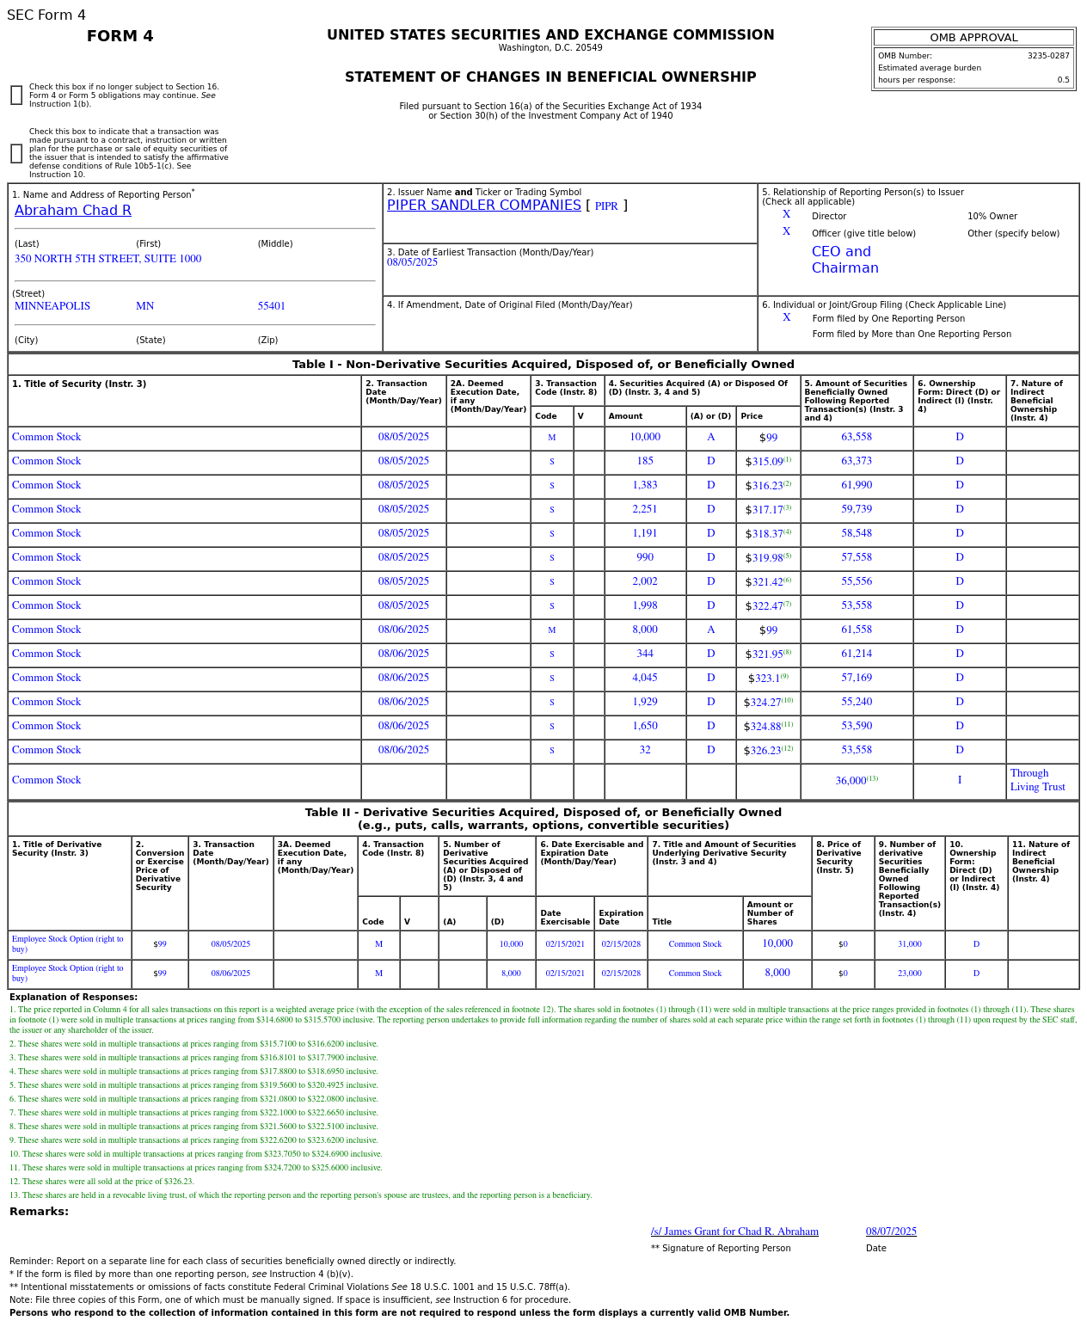
Task: Click footnote 12 explanation about $326.23
Action: [101, 1182]
